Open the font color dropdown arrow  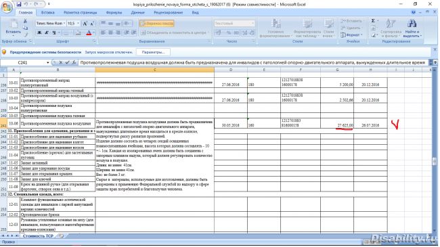tap(93, 33)
